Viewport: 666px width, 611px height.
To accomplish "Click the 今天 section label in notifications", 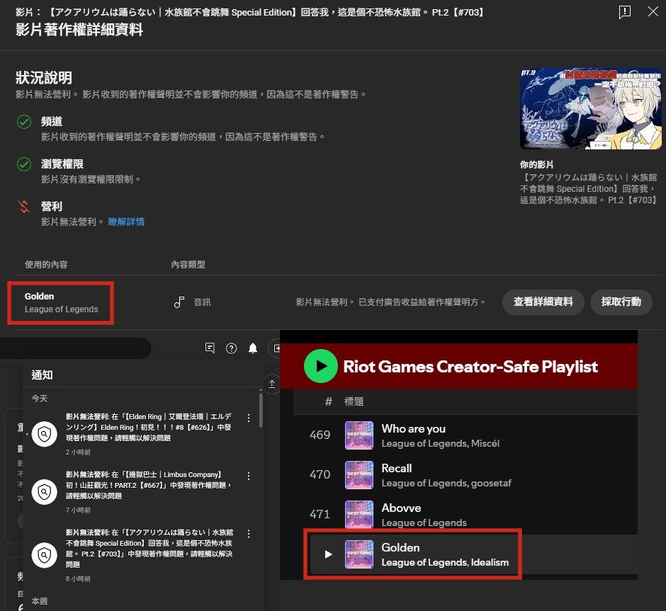I will point(40,399).
